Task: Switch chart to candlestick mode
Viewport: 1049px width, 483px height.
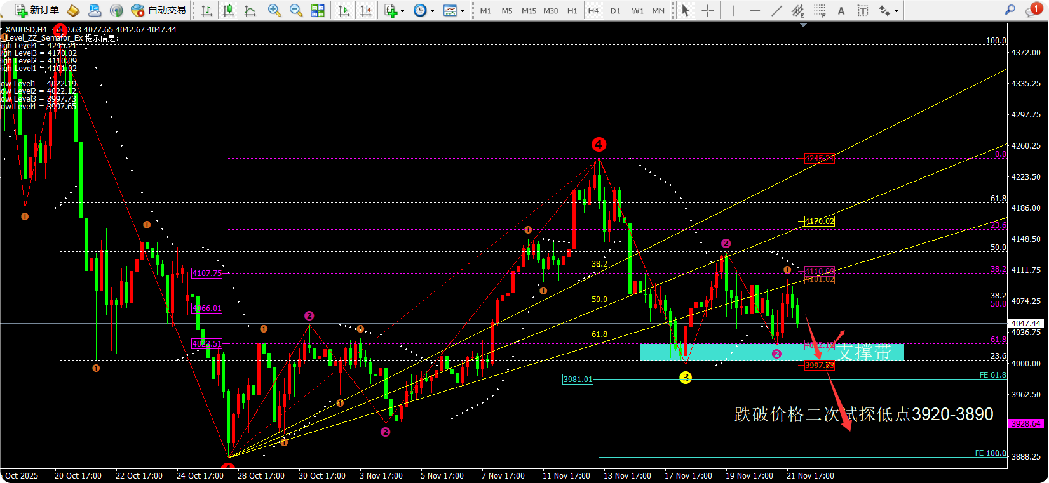Action: click(x=228, y=10)
